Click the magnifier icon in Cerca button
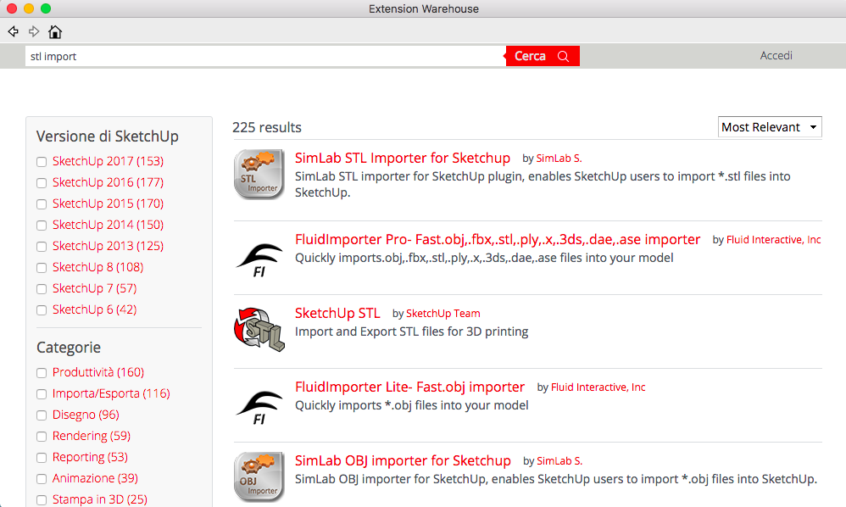Screen dimensions: 846x507 pos(563,56)
